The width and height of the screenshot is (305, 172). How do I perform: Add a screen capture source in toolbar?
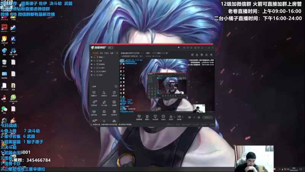139,117
